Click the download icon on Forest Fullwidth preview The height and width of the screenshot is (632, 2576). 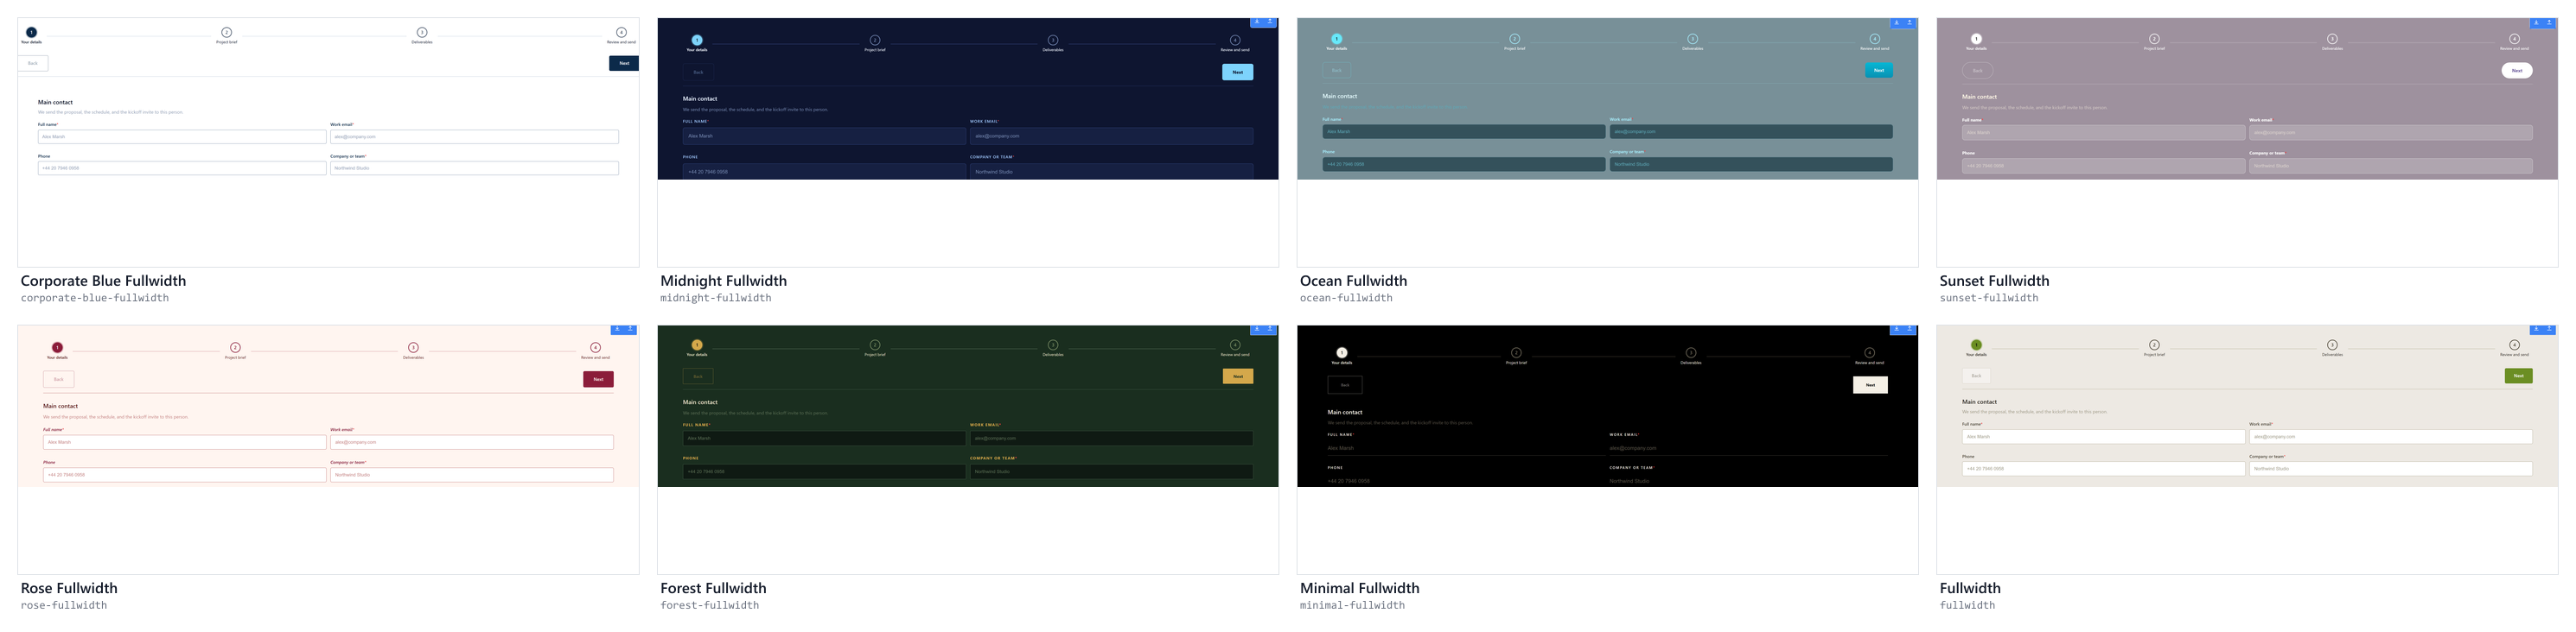point(1258,330)
